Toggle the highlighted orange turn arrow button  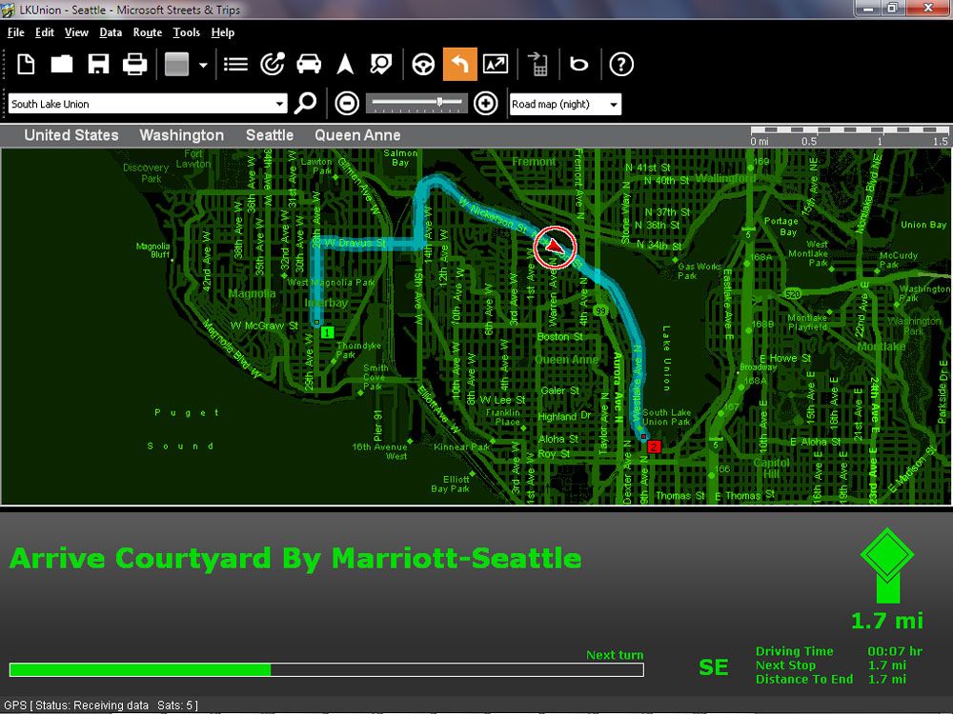[x=460, y=64]
